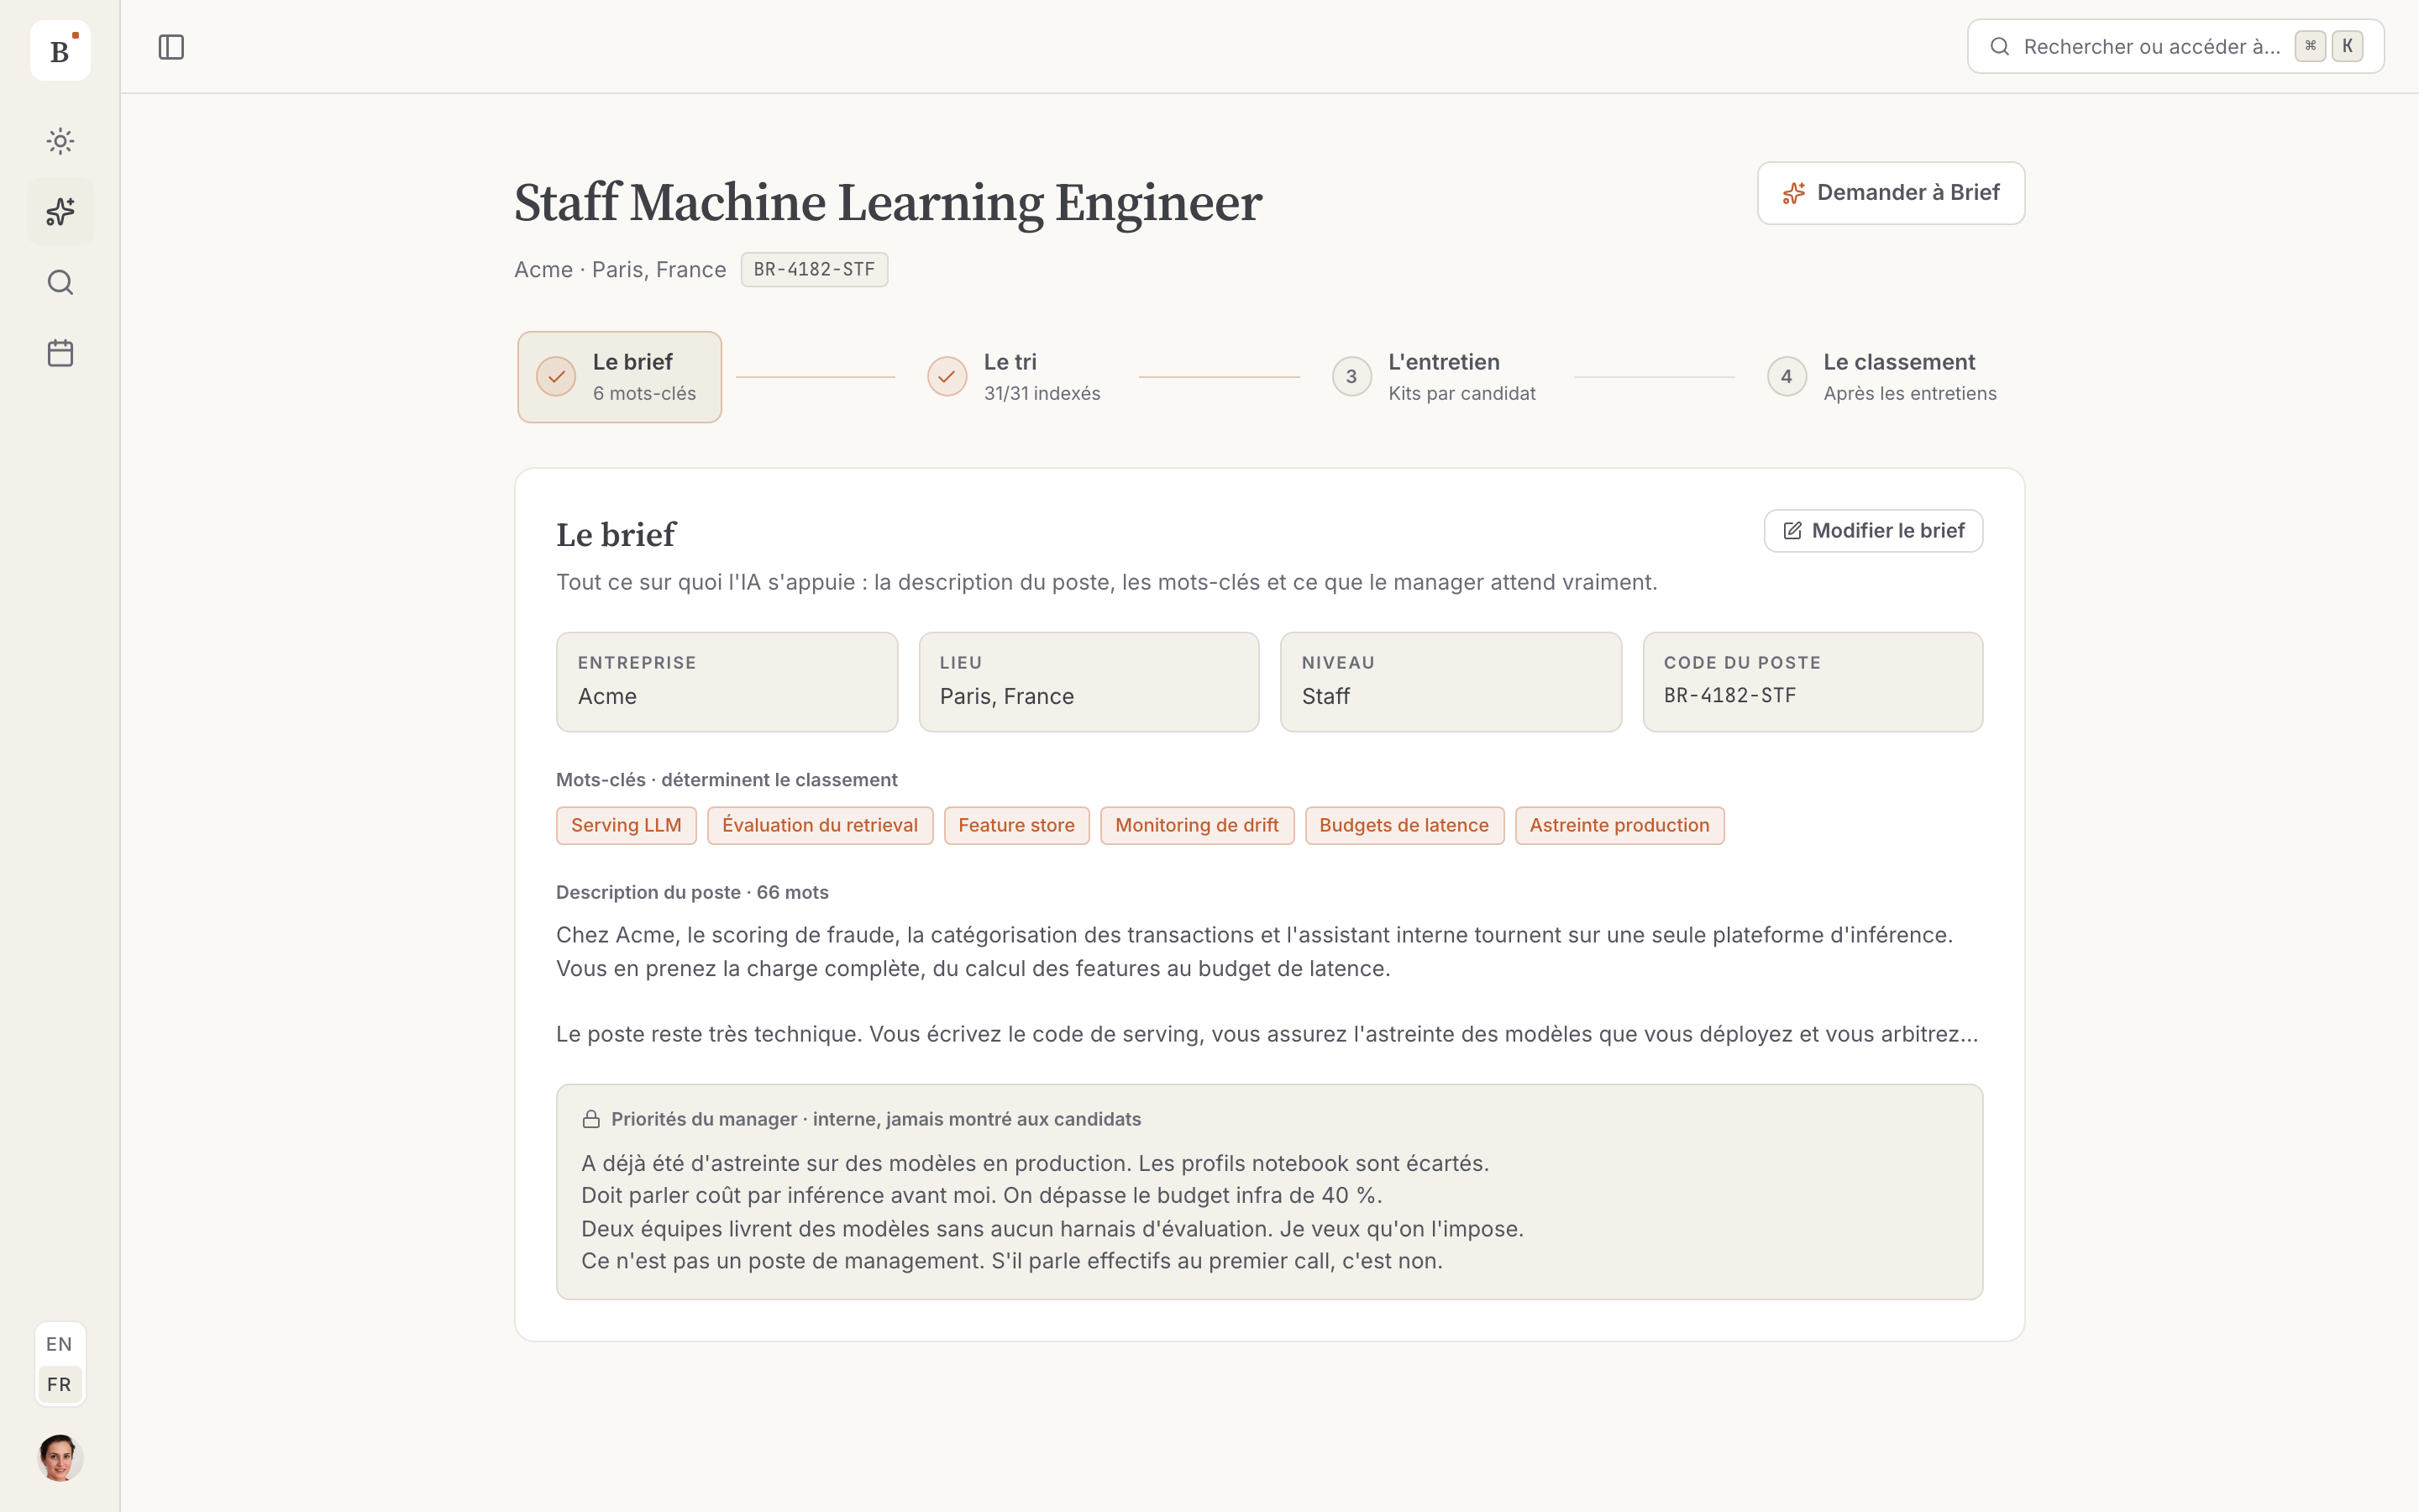Go to the Le tri step
The width and height of the screenshot is (2419, 1512).
click(x=1013, y=377)
